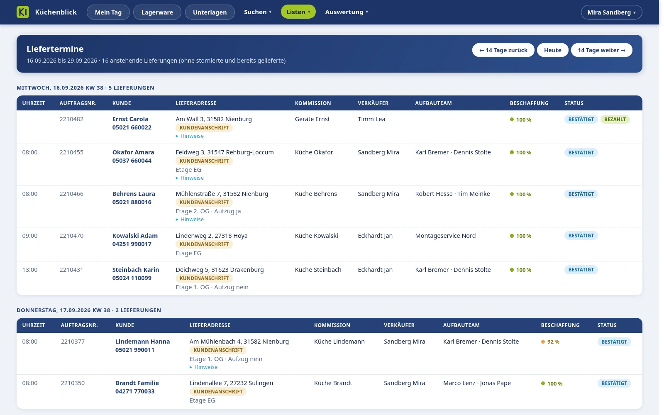Go to Unterlagen

210,12
